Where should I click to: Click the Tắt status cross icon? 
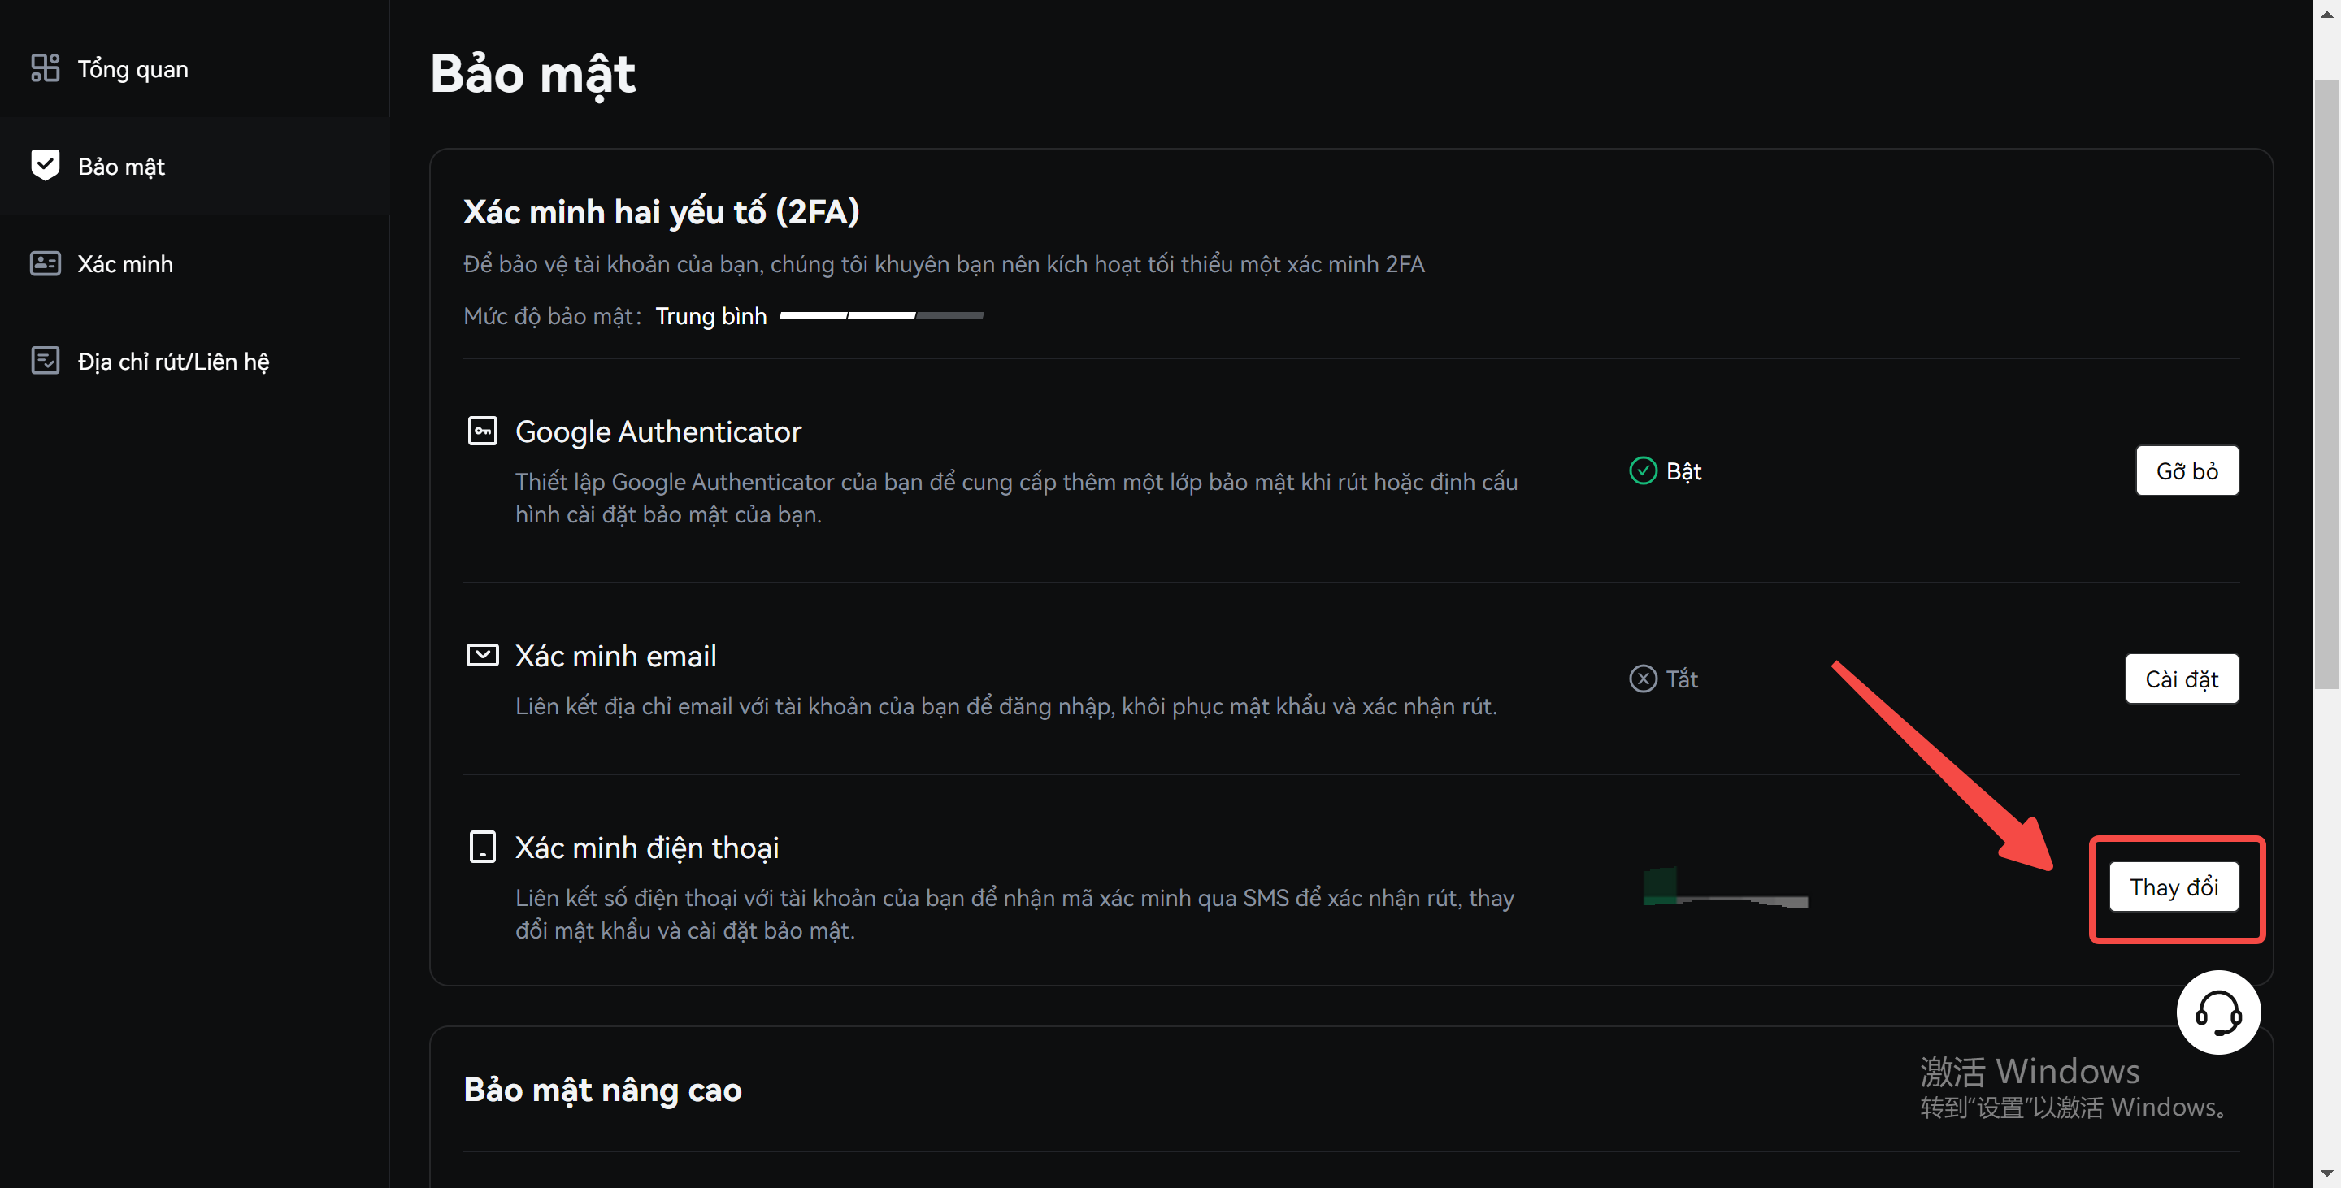click(1642, 679)
